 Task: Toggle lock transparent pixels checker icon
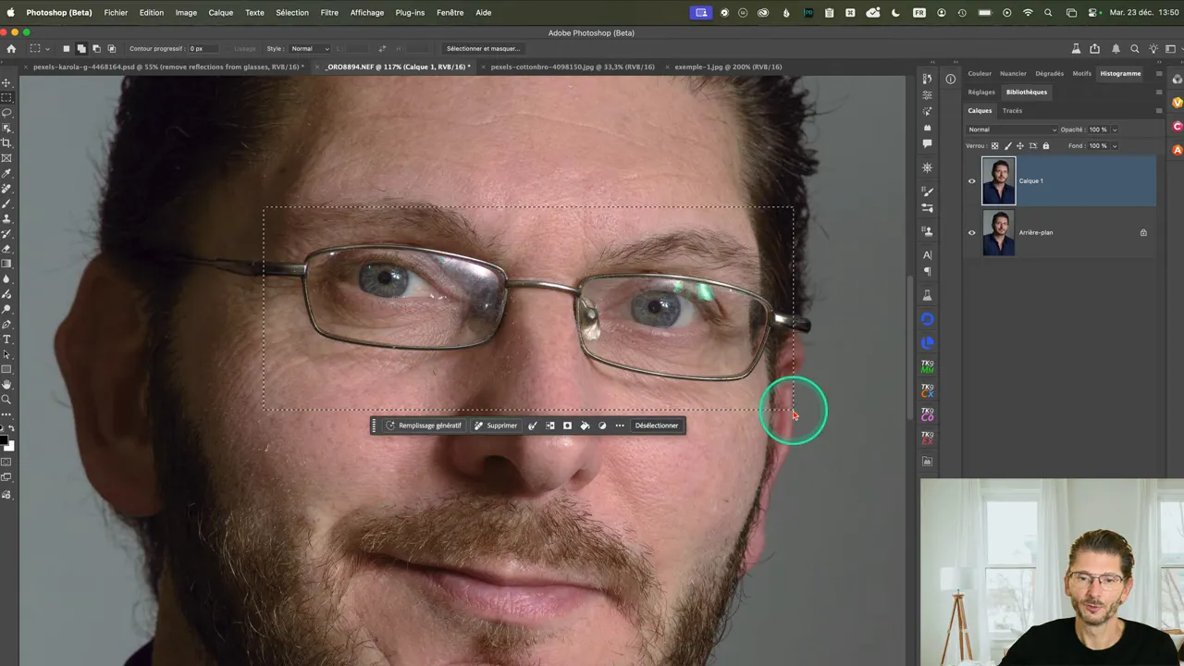995,146
